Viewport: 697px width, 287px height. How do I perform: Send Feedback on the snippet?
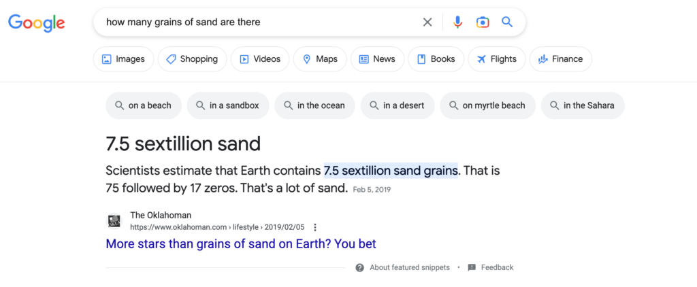click(x=497, y=267)
